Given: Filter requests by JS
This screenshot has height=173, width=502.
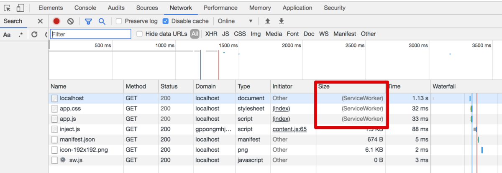Looking at the screenshot, I should tap(225, 34).
